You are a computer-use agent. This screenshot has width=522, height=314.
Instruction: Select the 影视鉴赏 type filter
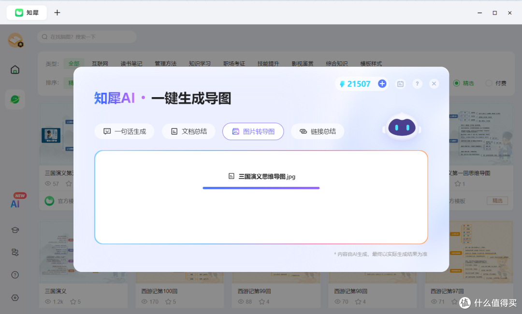coord(303,64)
